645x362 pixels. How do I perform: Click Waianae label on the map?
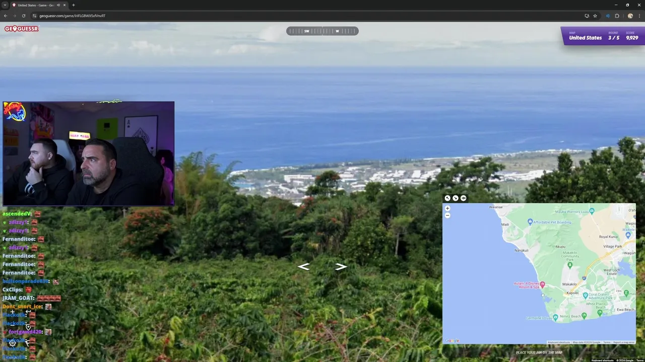pos(496,207)
